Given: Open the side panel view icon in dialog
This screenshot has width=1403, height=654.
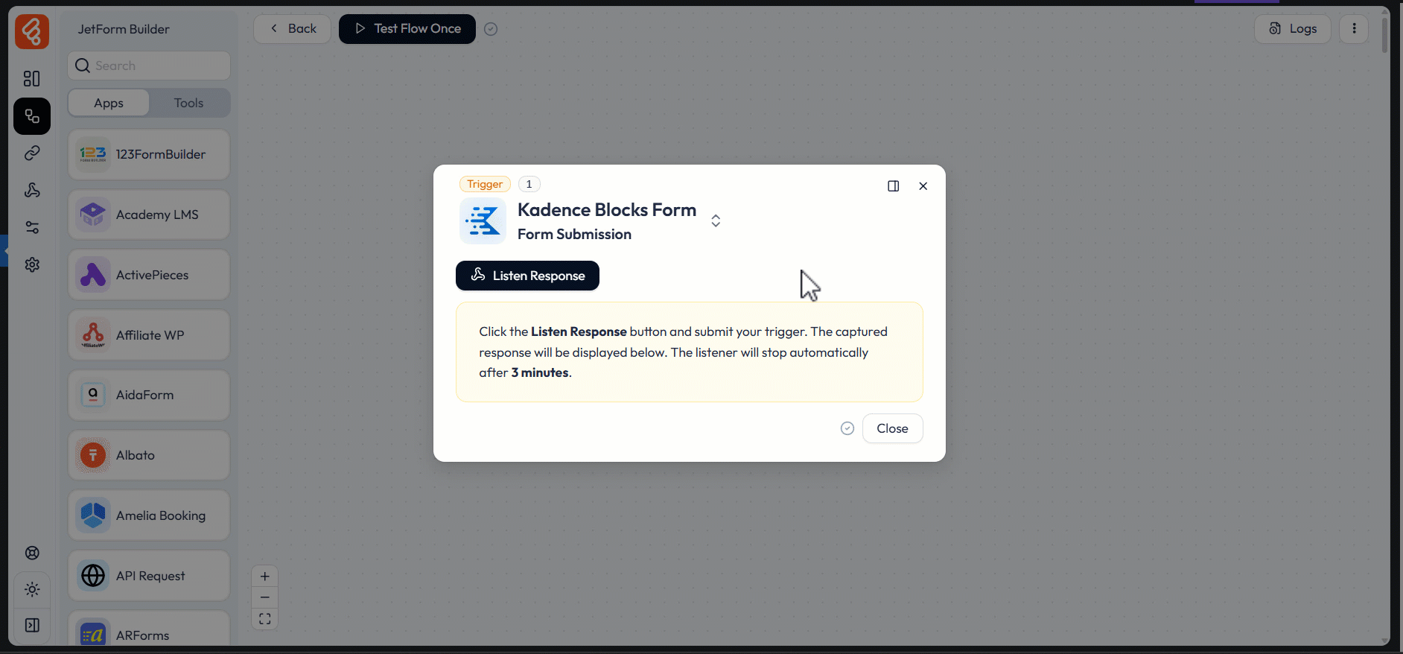Looking at the screenshot, I should [893, 186].
